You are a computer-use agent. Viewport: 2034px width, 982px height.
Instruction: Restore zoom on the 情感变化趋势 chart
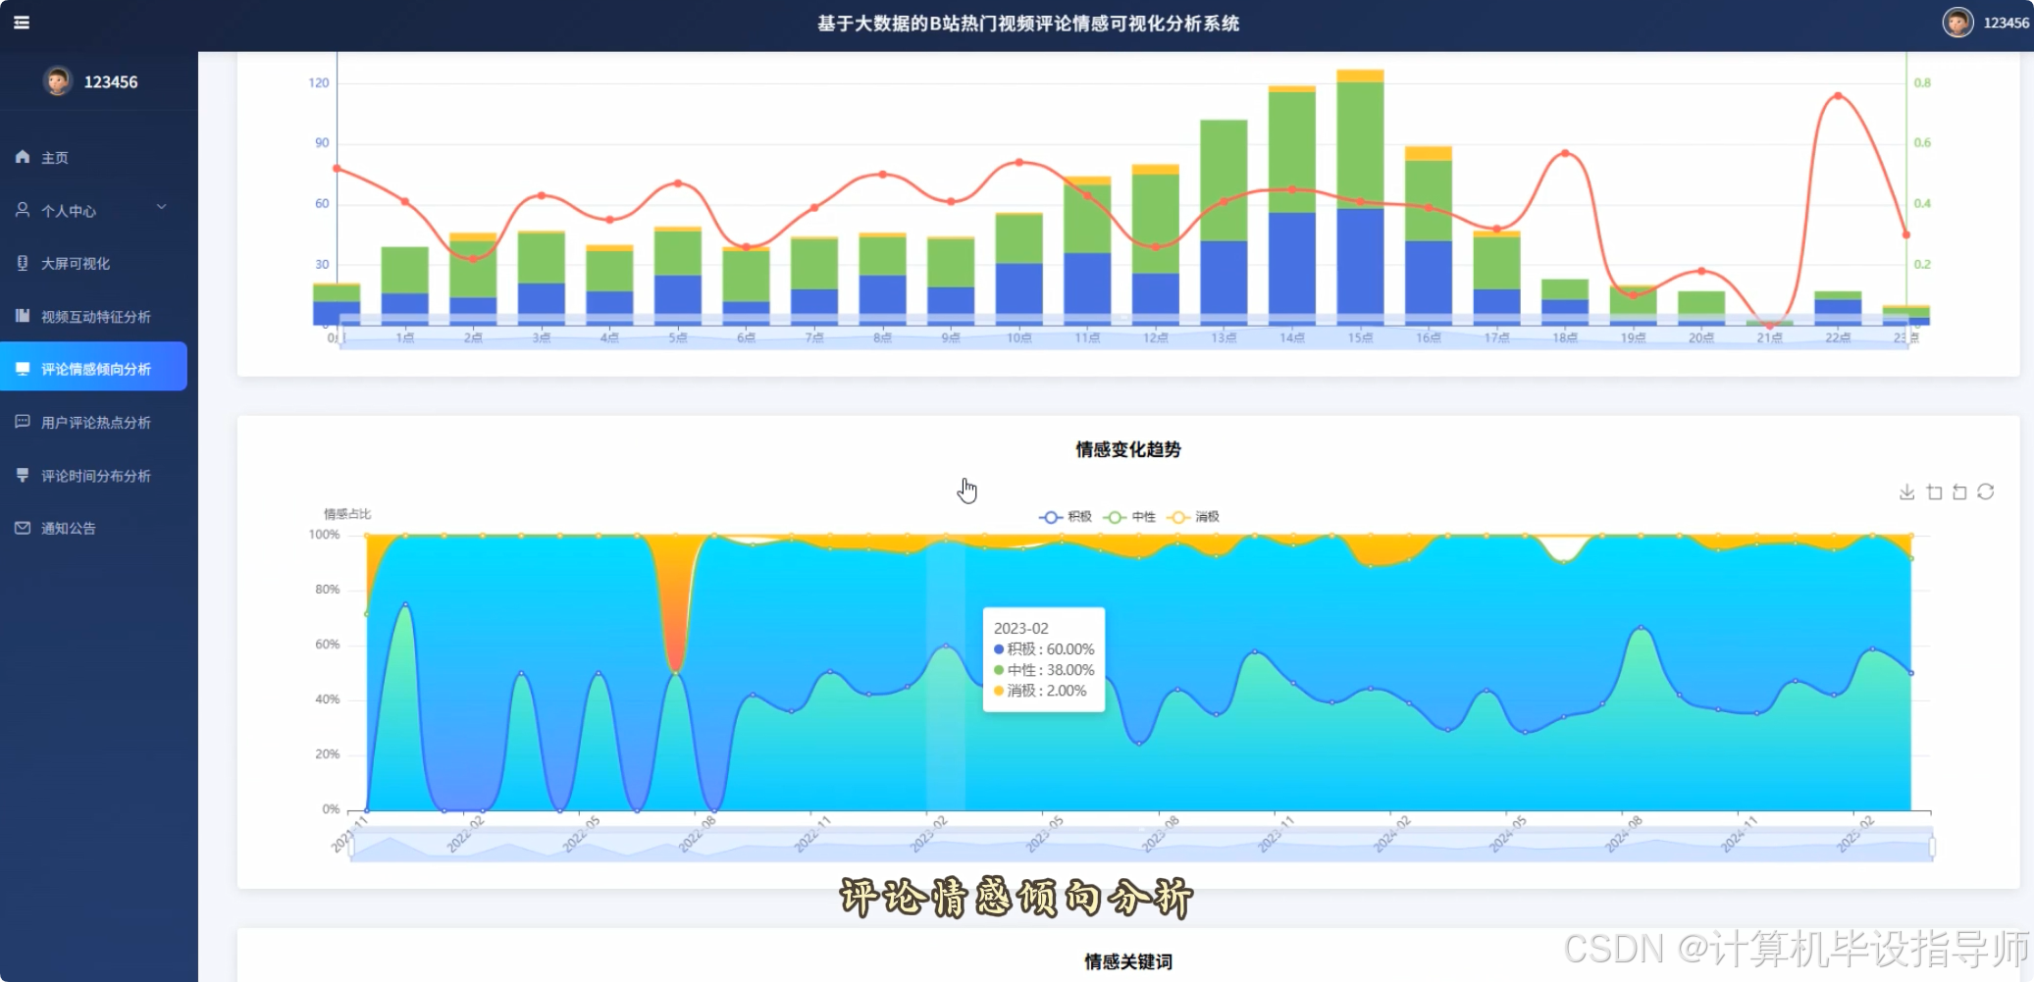click(1960, 491)
